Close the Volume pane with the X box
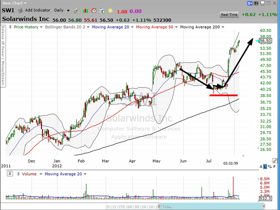Image resolution: width=280 pixels, height=210 pixels. (x=10, y=174)
